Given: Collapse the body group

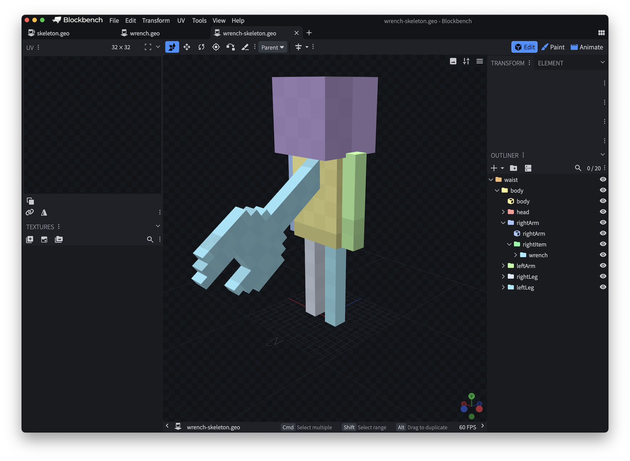Looking at the screenshot, I should tap(497, 190).
